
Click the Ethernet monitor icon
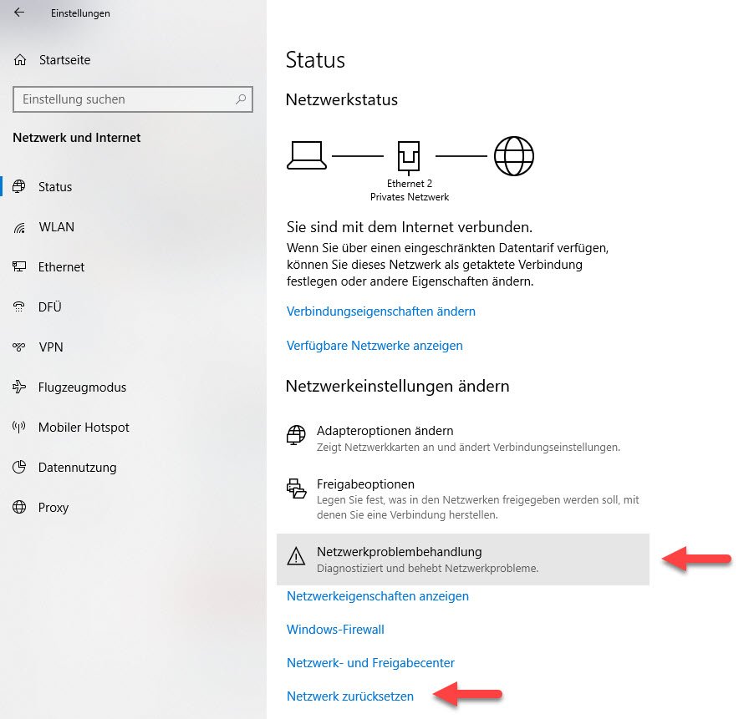coord(19,266)
